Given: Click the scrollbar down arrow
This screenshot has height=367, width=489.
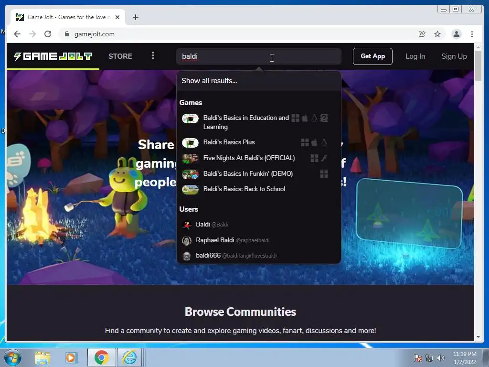Looking at the screenshot, I should tap(478, 337).
